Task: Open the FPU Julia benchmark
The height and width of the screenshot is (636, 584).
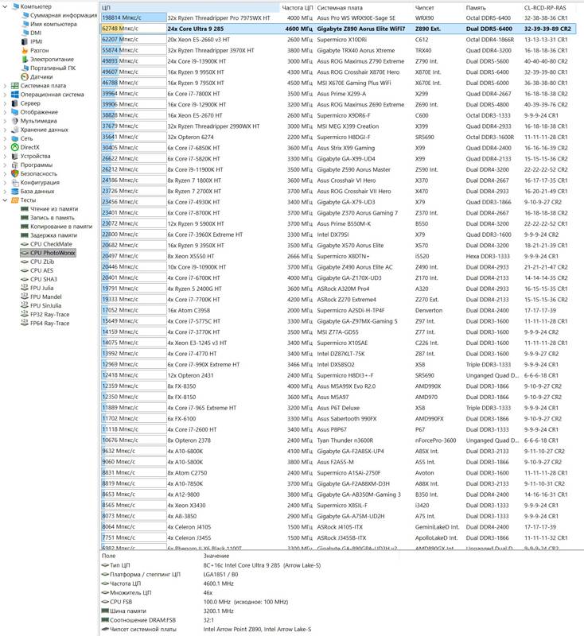Action: tap(43, 289)
